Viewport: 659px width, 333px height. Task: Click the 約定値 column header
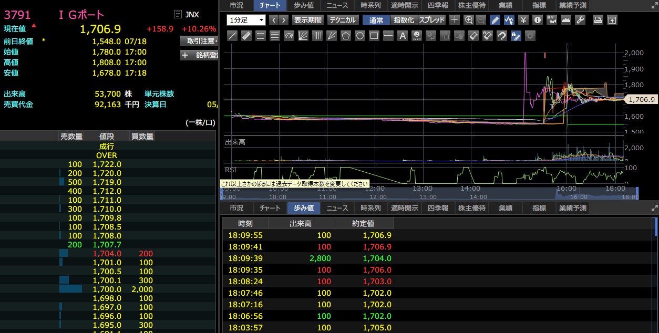point(364,224)
